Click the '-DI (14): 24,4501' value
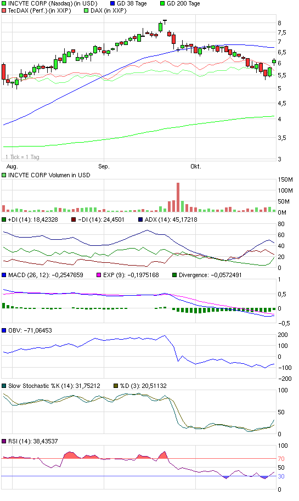The image size is (299, 501). click(101, 219)
